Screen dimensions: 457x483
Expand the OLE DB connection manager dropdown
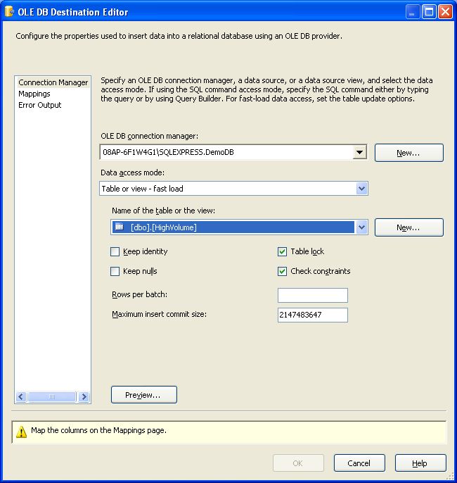pyautogui.click(x=359, y=152)
